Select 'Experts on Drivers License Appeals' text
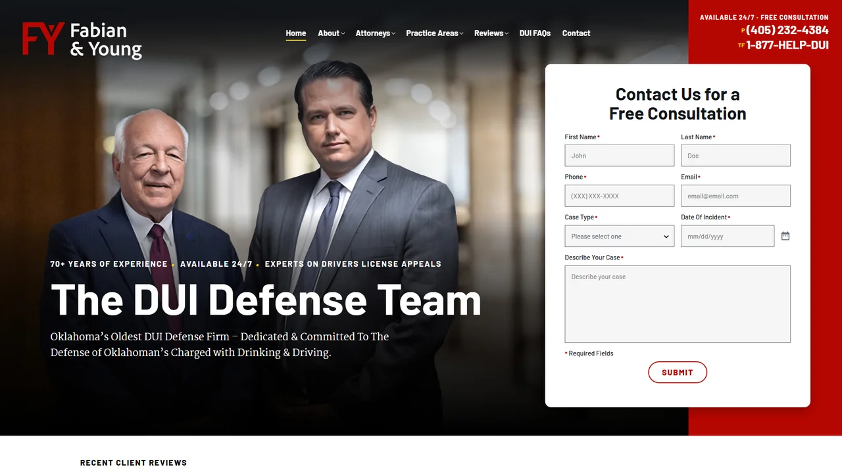Viewport: 842px width, 473px height. pyautogui.click(x=353, y=264)
